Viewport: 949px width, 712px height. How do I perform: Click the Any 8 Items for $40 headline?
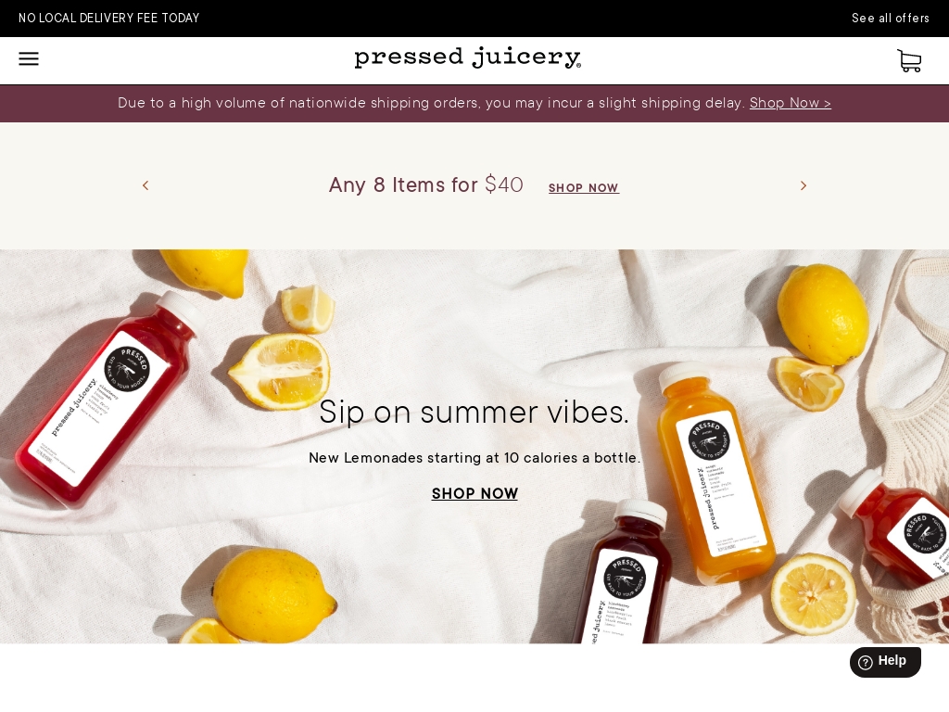click(426, 185)
